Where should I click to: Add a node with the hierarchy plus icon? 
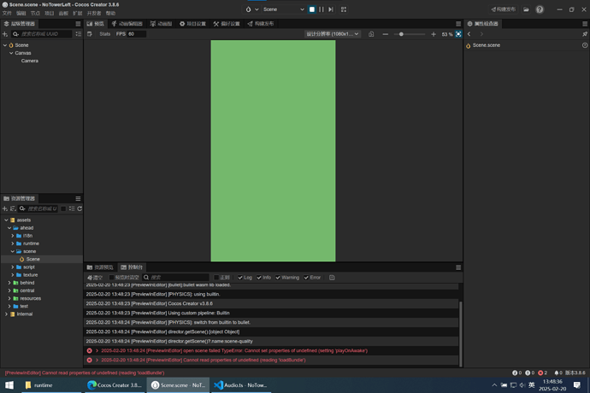pos(5,34)
